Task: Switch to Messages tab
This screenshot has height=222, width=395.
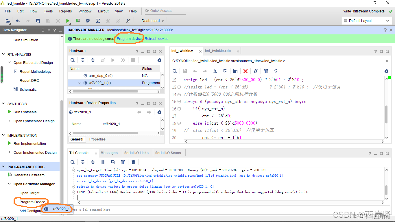Action: 109,153
